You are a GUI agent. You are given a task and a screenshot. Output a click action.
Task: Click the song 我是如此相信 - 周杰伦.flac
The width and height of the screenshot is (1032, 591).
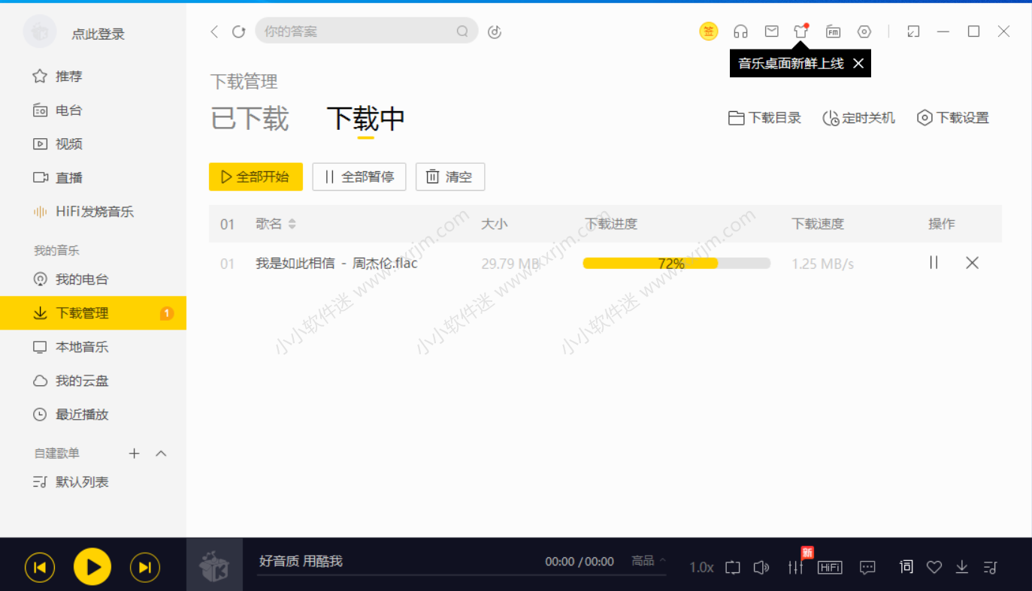[x=336, y=264]
